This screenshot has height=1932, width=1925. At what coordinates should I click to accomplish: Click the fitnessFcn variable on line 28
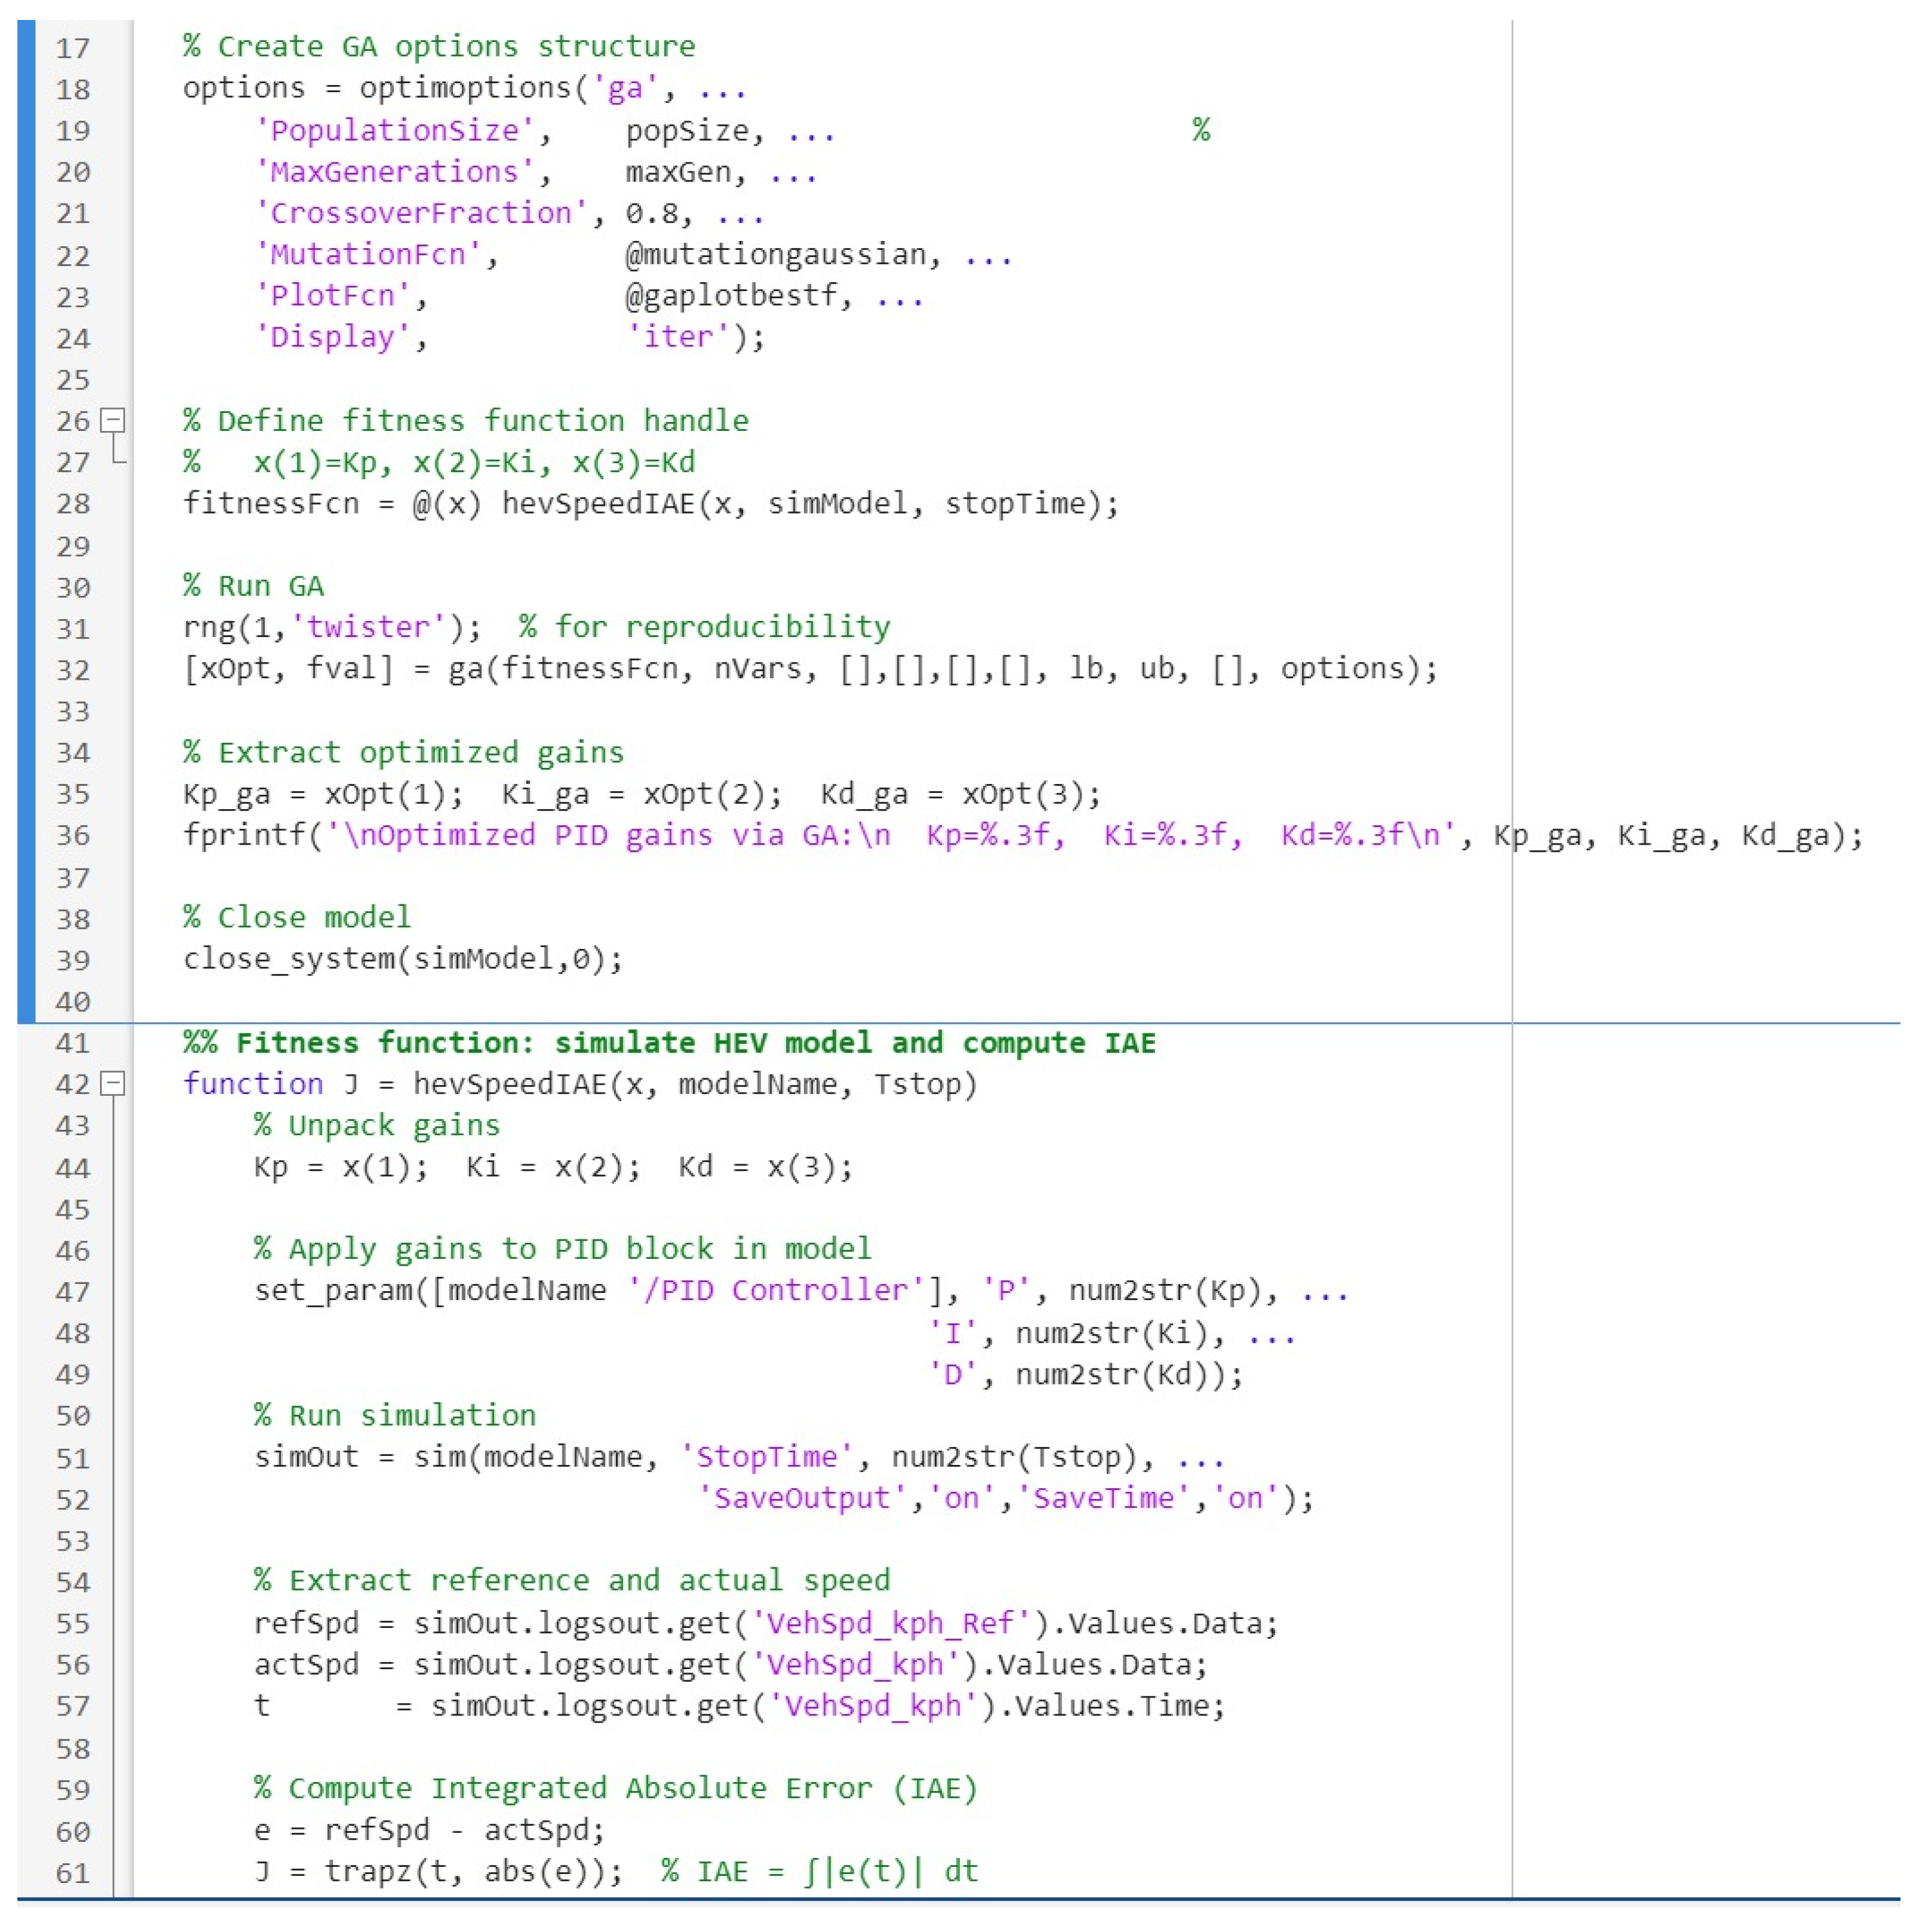pos(270,503)
